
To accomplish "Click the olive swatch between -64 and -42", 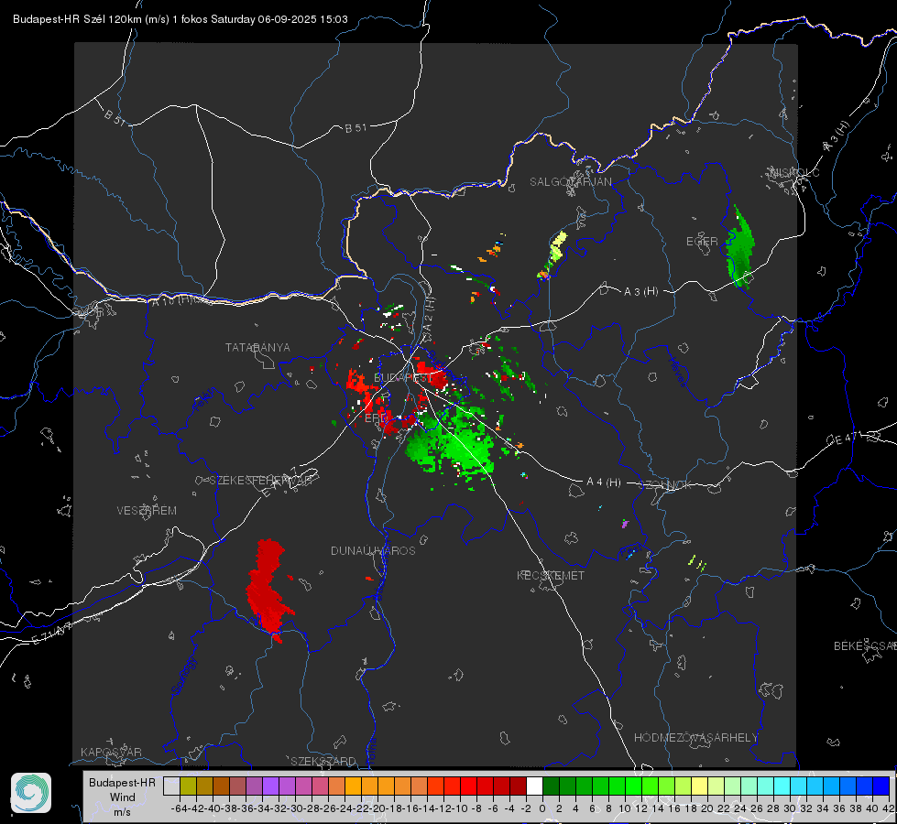I will coord(188,786).
